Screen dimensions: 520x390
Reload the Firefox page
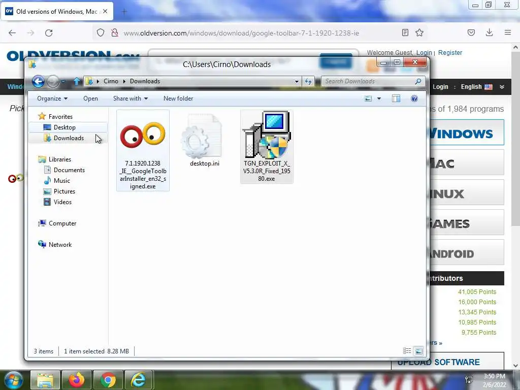pos(49,33)
